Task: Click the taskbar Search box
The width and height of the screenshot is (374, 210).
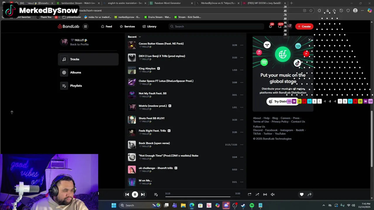Action: (140, 205)
